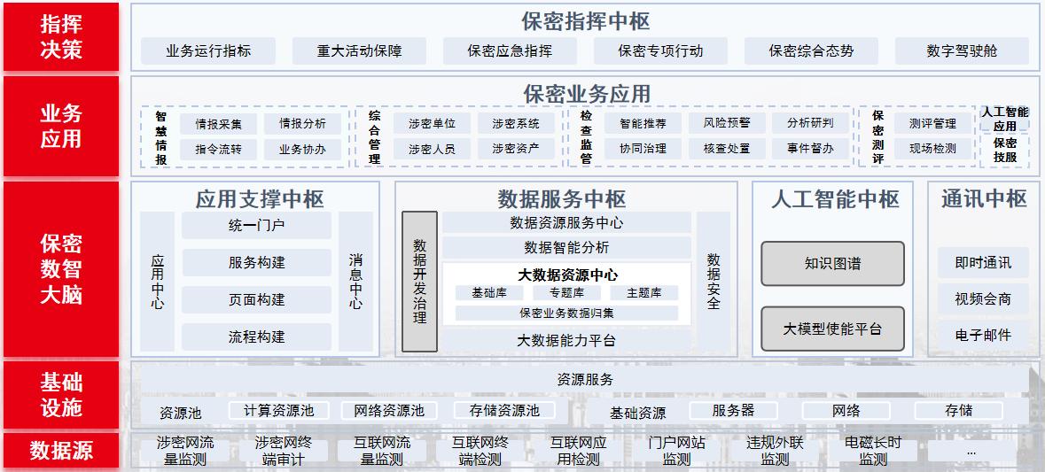Select the 视频会商 block
The width and height of the screenshot is (1045, 472).
983,299
